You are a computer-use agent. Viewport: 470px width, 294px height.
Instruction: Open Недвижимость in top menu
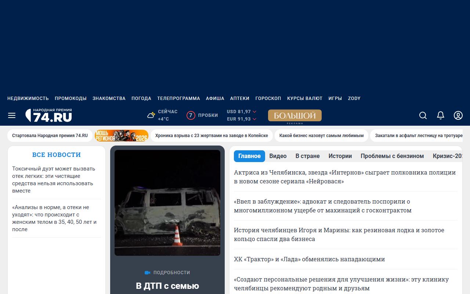[28, 98]
